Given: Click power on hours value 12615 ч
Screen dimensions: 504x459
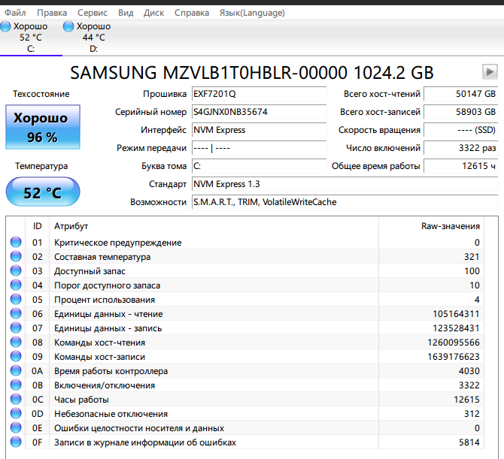Looking at the screenshot, I should click(461, 166).
